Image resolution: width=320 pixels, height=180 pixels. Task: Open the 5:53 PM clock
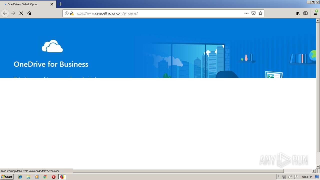(307, 177)
